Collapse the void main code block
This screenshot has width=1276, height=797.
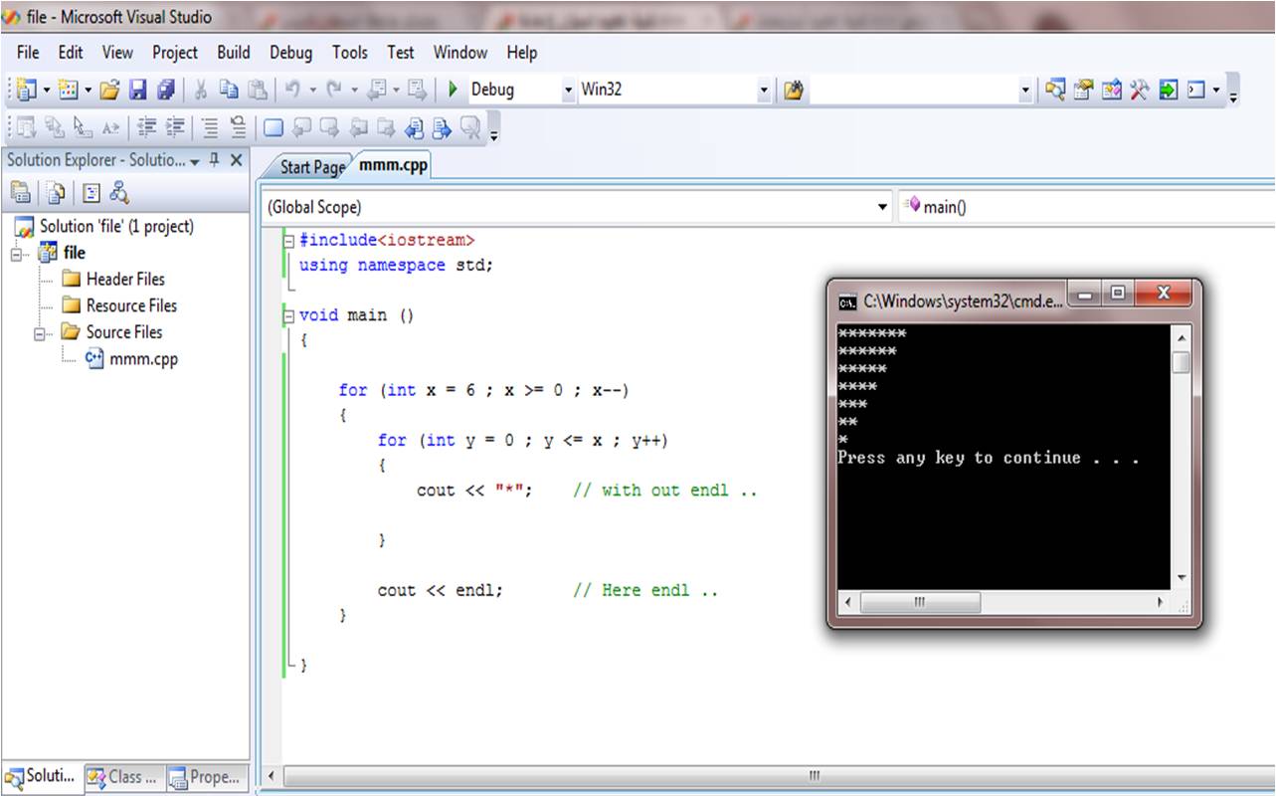288,316
